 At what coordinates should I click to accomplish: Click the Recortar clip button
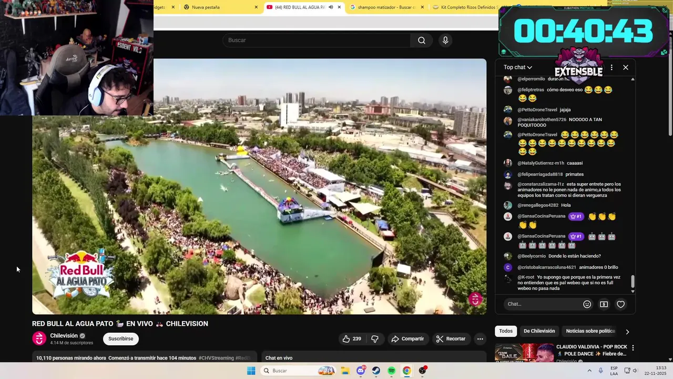tap(451, 339)
